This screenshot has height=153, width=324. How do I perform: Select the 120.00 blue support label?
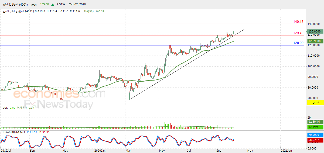(x=298, y=43)
